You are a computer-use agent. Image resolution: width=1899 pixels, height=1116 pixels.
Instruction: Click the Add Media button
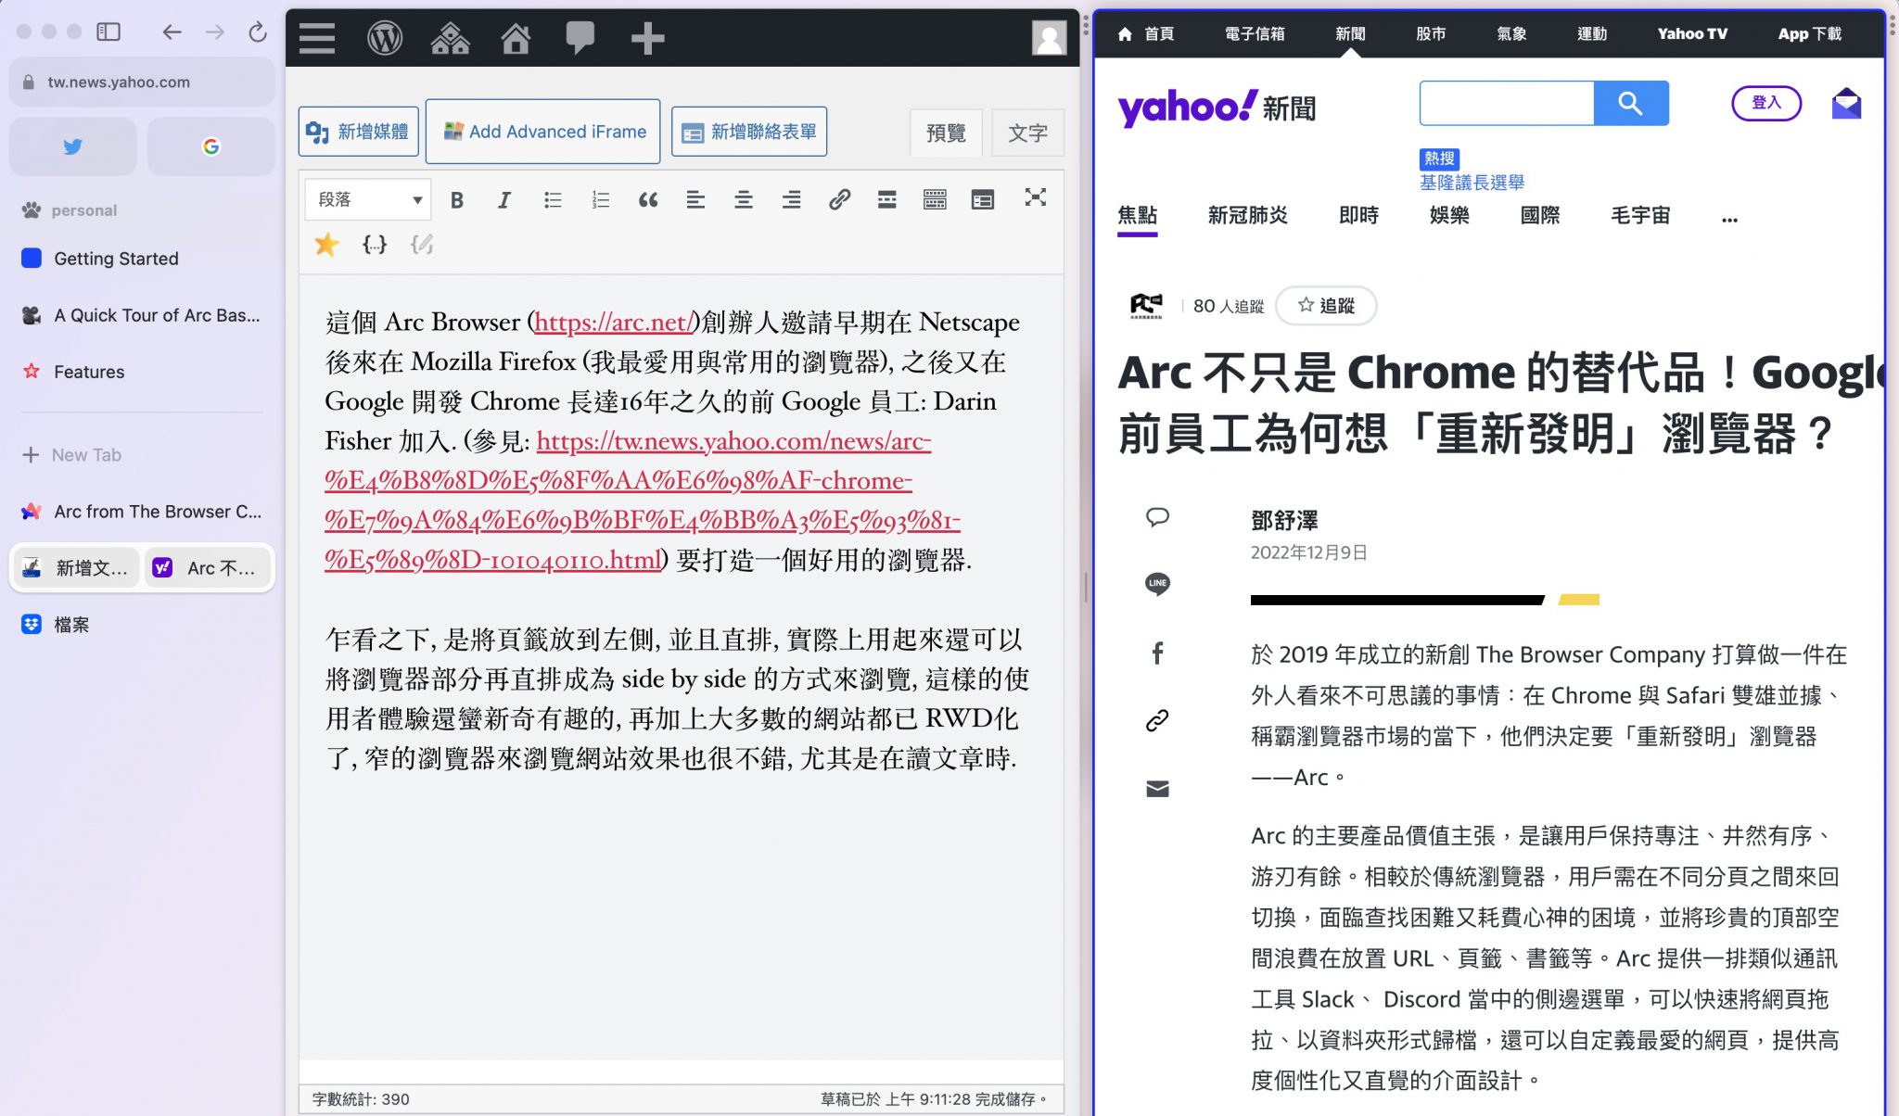359,132
